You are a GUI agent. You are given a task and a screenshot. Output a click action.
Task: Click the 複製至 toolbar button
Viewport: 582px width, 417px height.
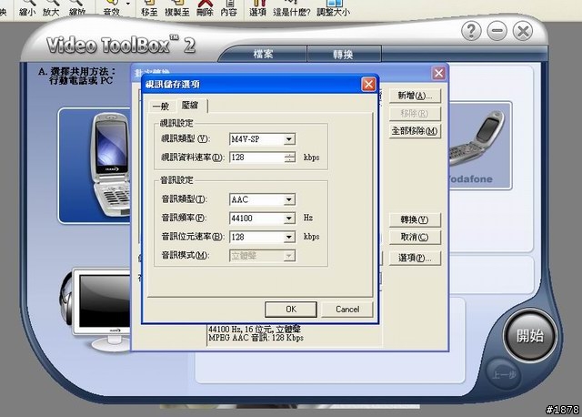(x=177, y=8)
